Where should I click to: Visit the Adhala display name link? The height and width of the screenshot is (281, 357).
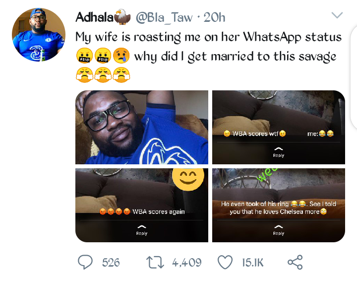94,17
